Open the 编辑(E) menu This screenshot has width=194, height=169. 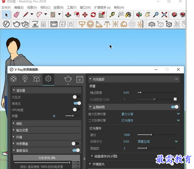point(19,7)
